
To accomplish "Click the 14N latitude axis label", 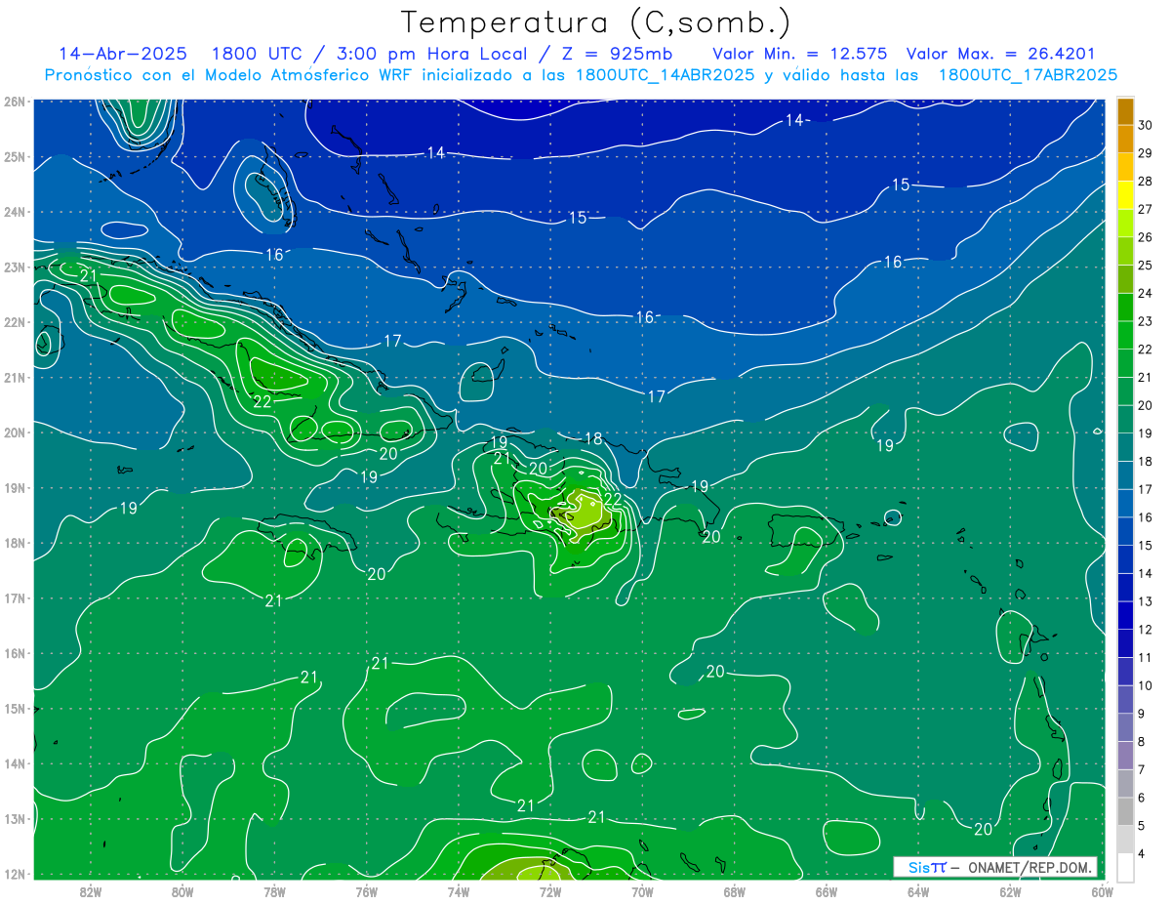I will (x=15, y=762).
